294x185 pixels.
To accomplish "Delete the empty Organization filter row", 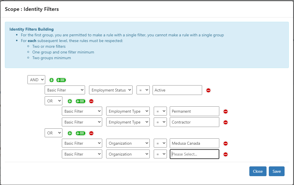I will click(226, 154).
